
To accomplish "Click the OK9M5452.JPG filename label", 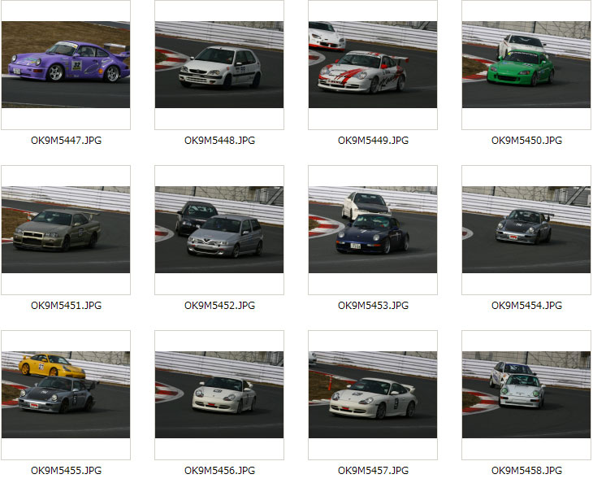I will [x=219, y=306].
